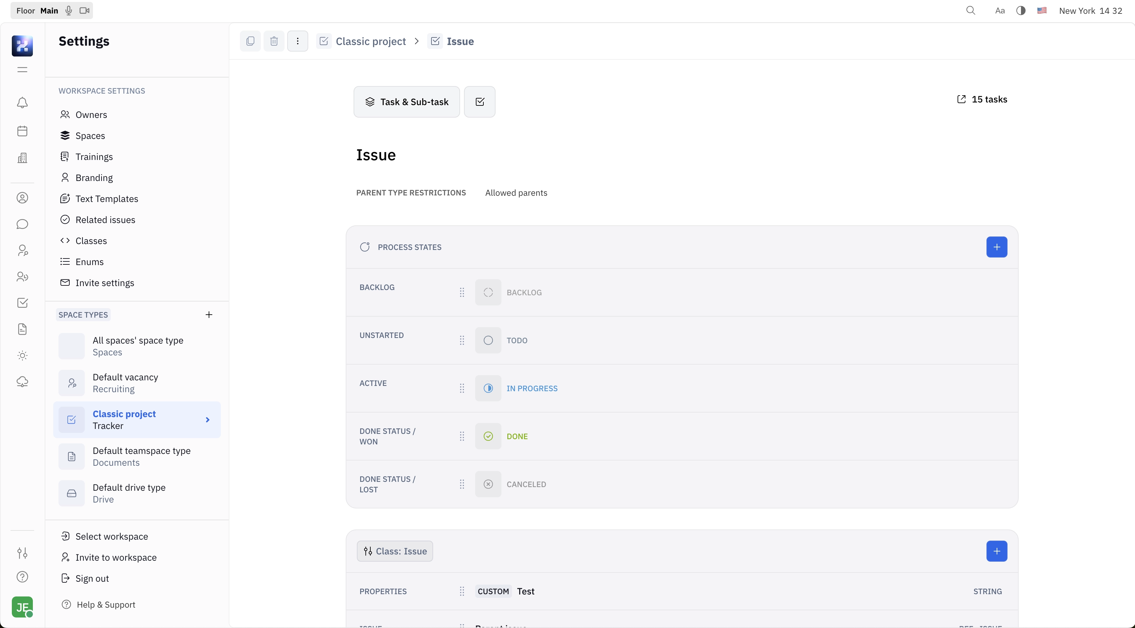Duplicate the issue using the copy icon
Screen dimensions: 1135x628
[250, 41]
